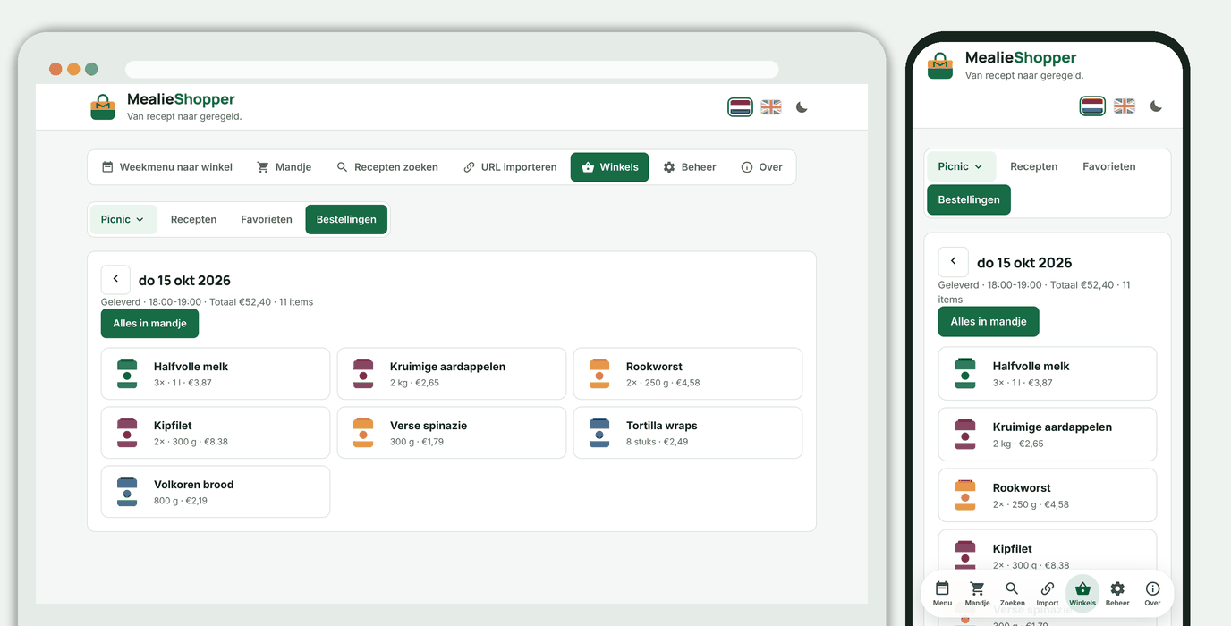Click Verse spinazie product icon
The image size is (1231, 626).
[363, 433]
